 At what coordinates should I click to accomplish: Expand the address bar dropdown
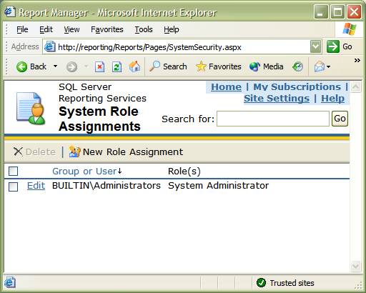(x=316, y=46)
